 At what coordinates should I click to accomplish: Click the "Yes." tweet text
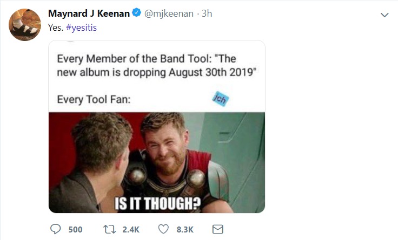tap(56, 28)
